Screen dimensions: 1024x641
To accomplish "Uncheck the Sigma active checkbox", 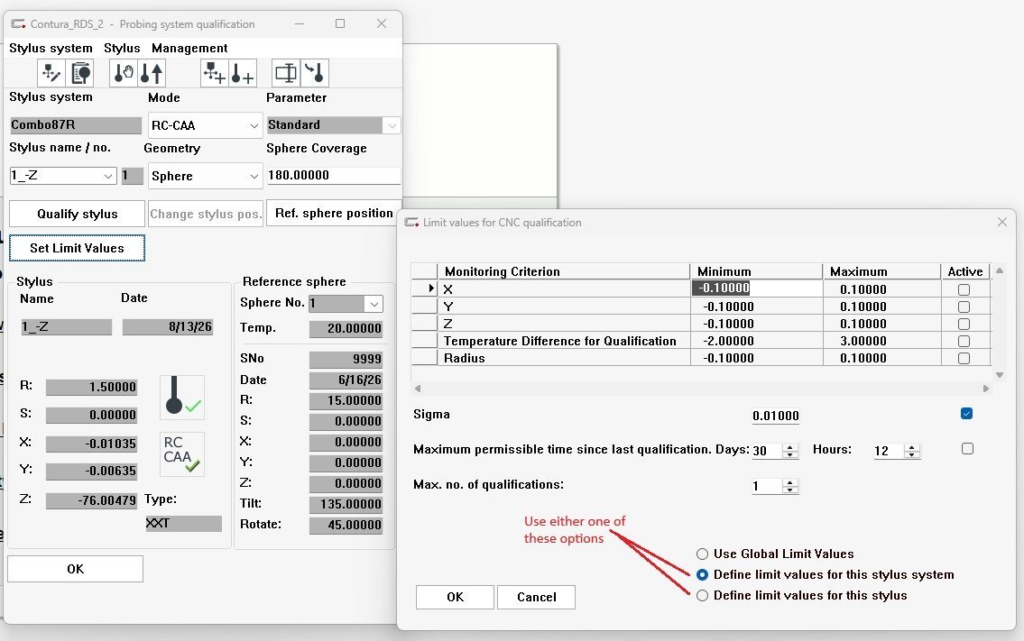I will tap(967, 414).
